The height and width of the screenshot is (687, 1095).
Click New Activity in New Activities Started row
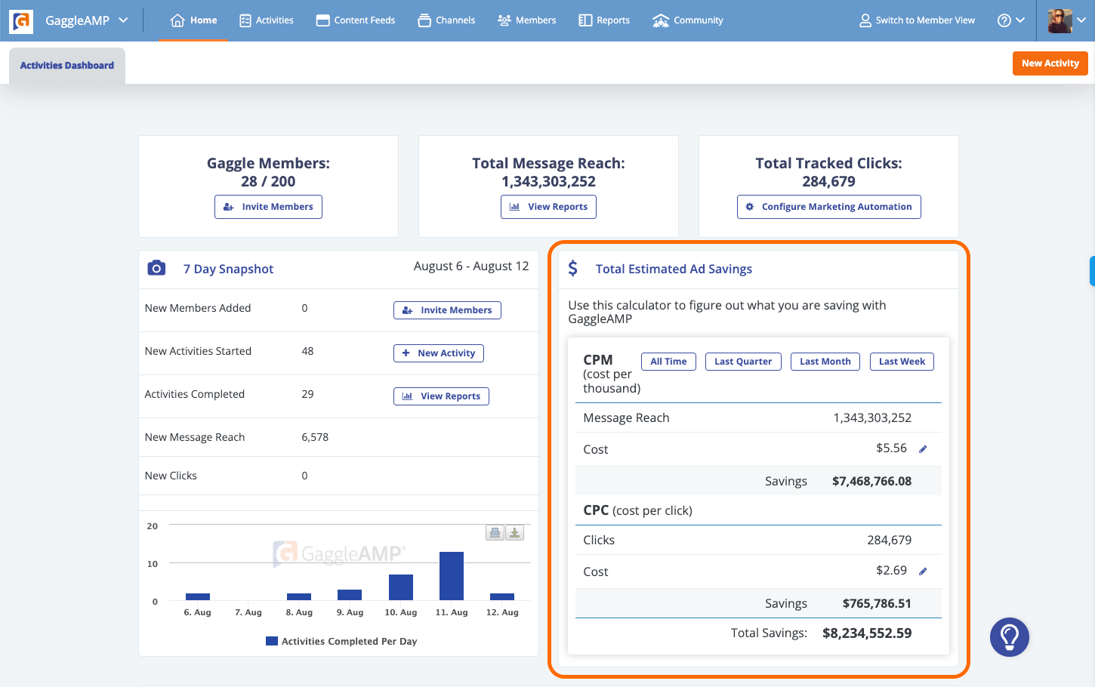[x=439, y=353]
